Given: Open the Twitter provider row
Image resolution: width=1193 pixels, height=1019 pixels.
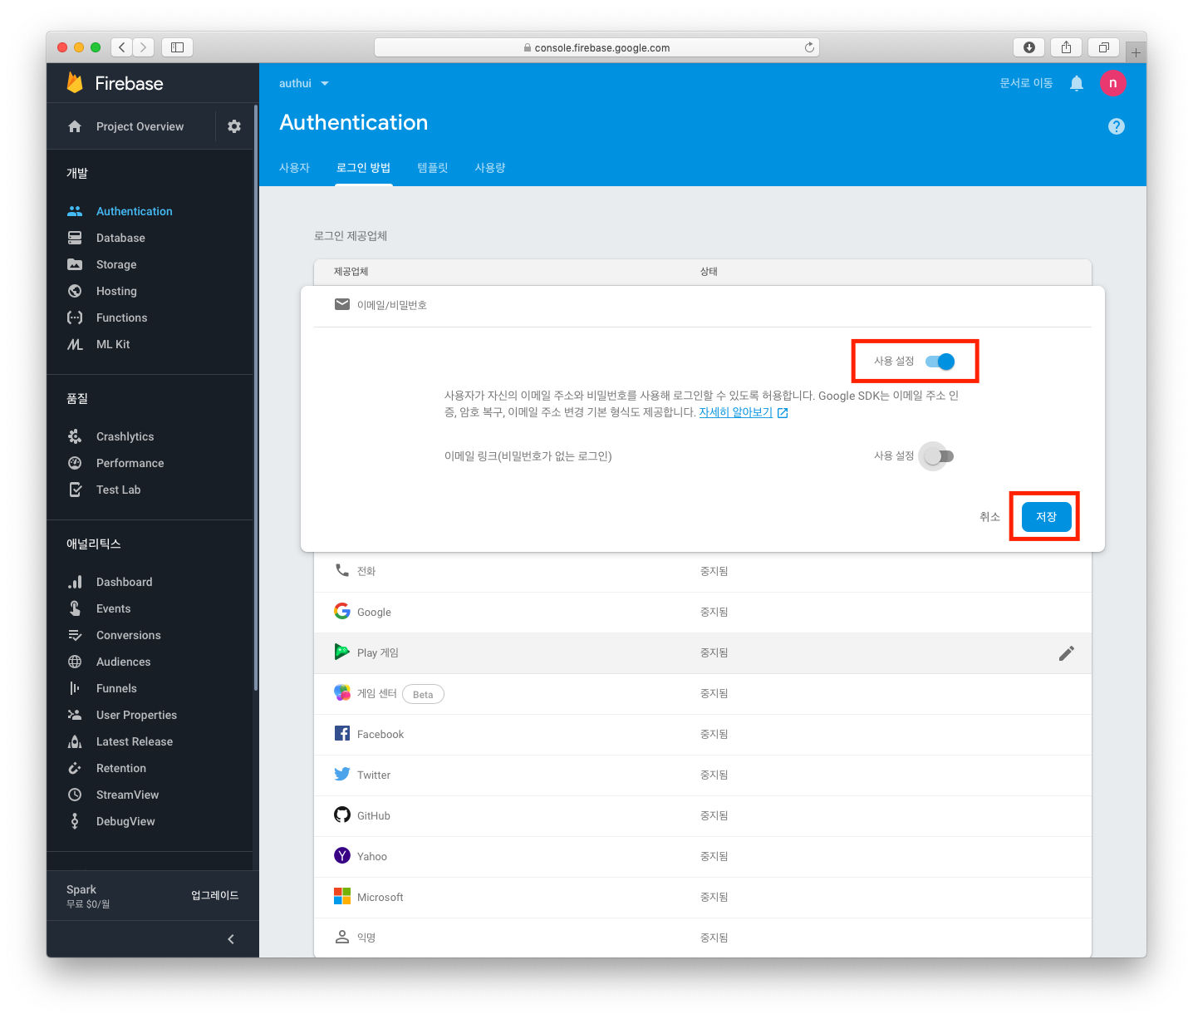Looking at the screenshot, I should 703,775.
